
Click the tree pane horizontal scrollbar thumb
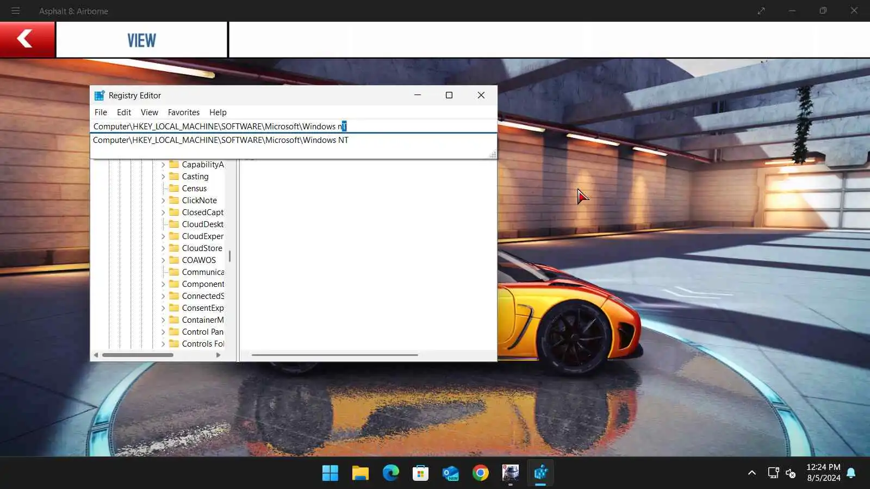pos(138,355)
